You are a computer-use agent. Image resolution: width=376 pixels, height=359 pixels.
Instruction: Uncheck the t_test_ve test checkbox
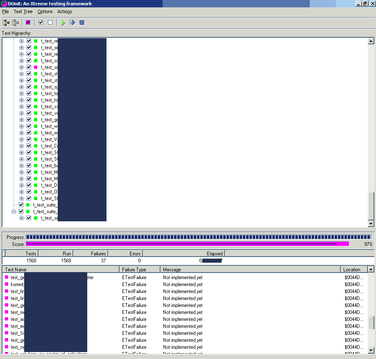pyautogui.click(x=29, y=113)
